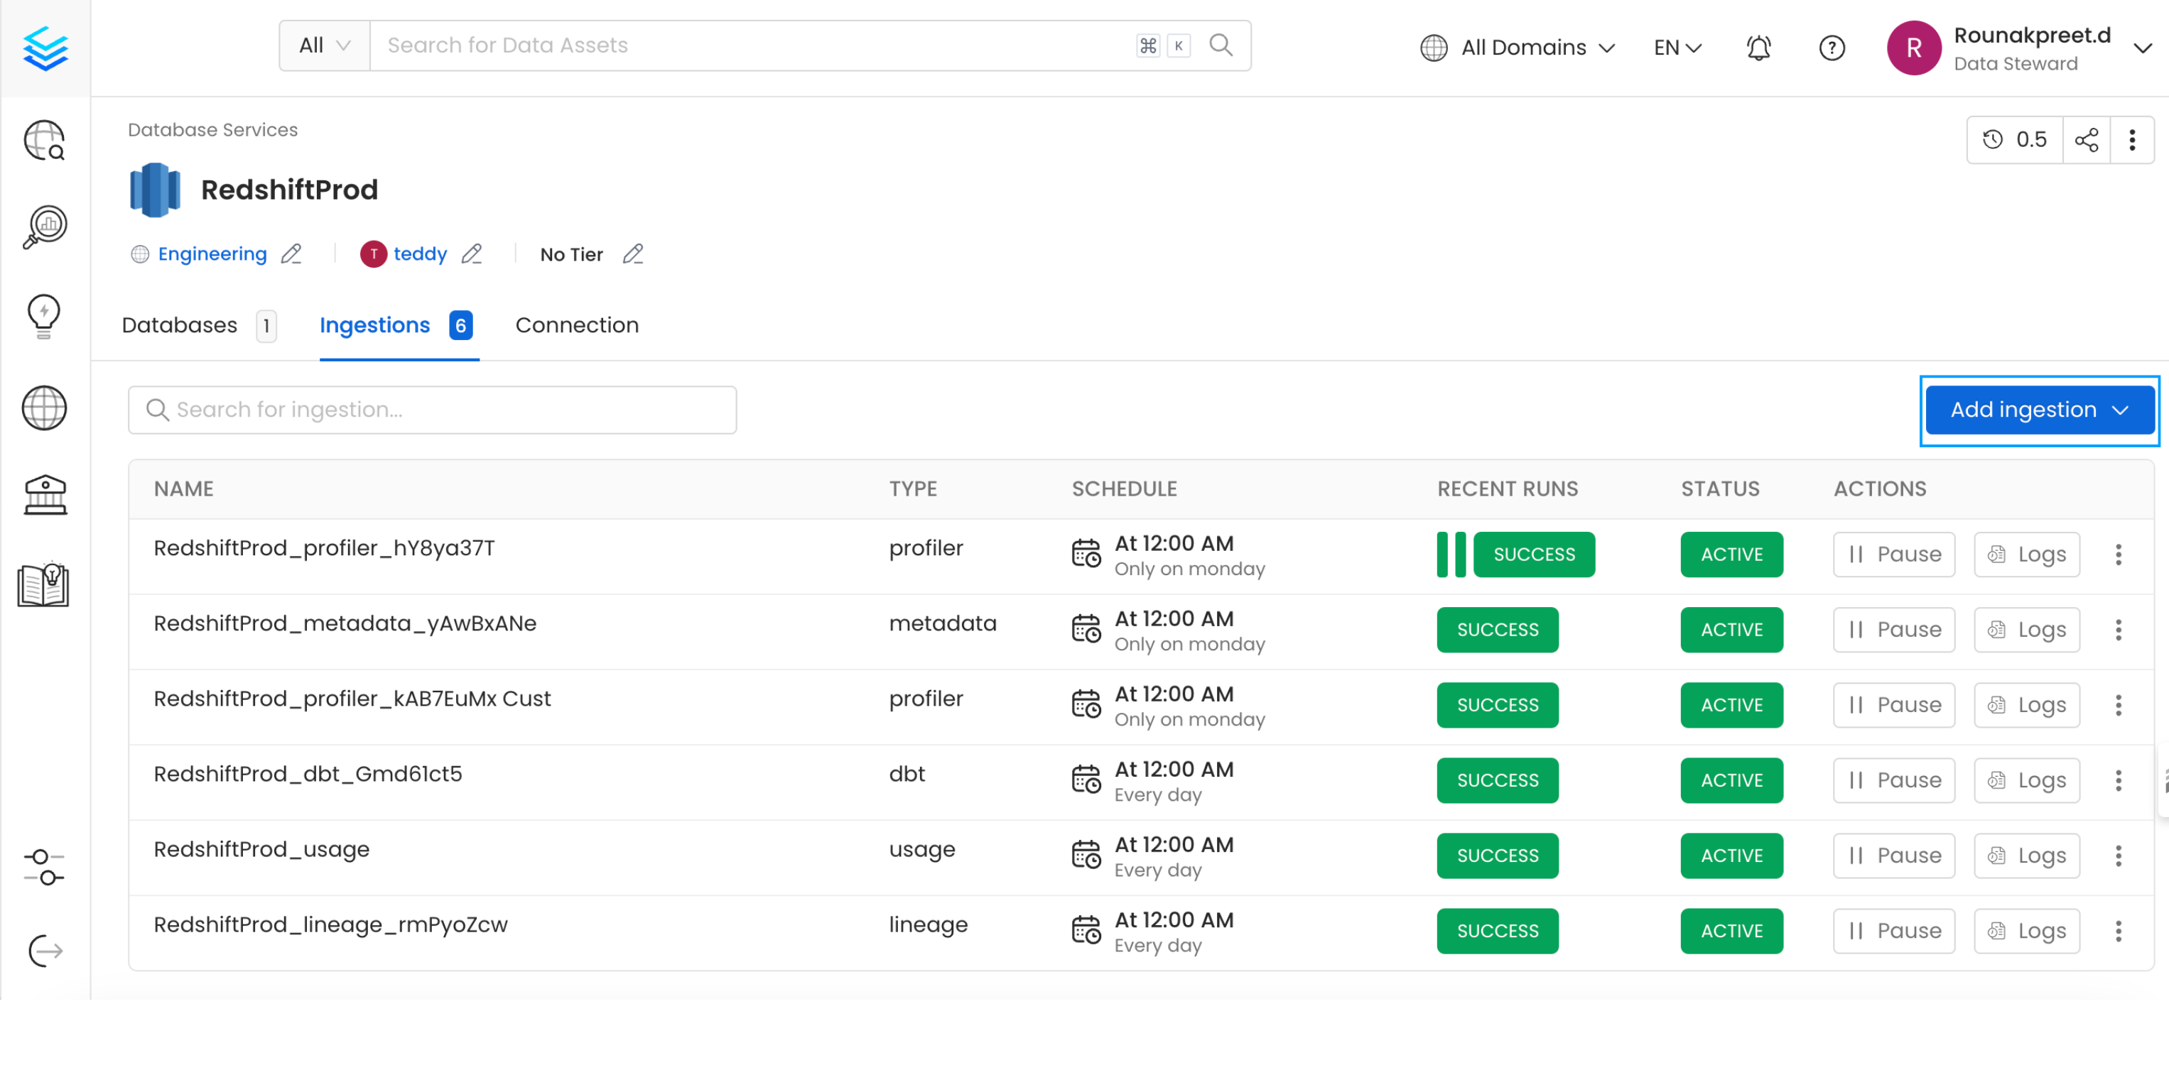Edit the teddy owner with pencil icon
This screenshot has height=1065, width=2169.
click(x=472, y=254)
